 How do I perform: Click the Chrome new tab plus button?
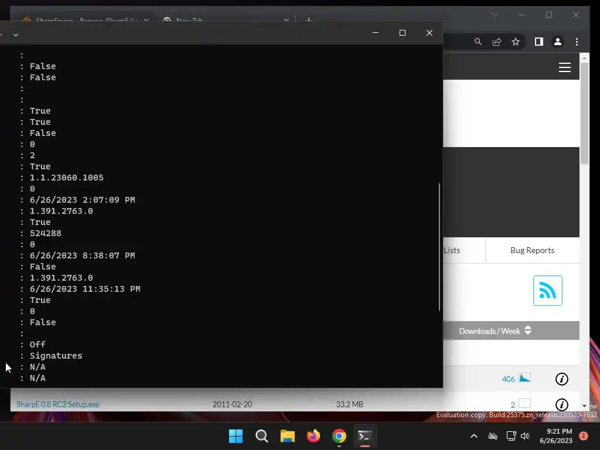tap(308, 19)
